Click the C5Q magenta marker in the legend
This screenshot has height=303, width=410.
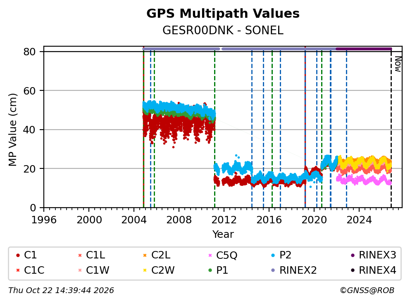pos(210,255)
